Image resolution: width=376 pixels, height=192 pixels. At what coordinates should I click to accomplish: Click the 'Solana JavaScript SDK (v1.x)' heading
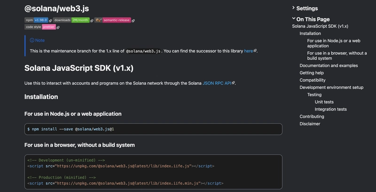79,68
